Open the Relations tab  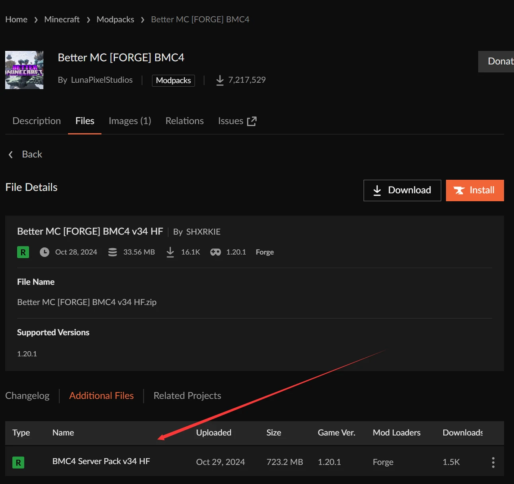point(185,121)
